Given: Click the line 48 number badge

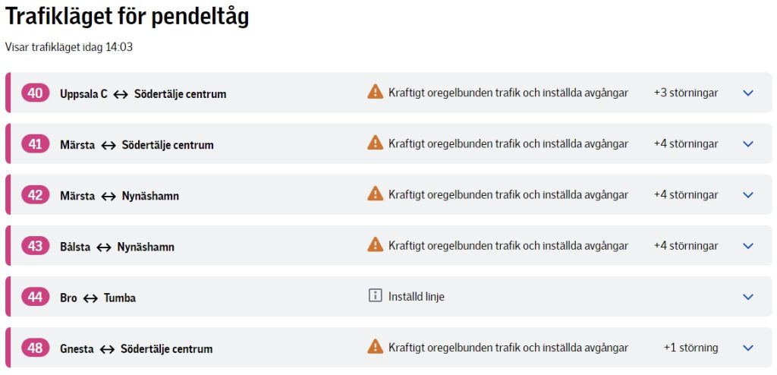Looking at the screenshot, I should (x=35, y=348).
